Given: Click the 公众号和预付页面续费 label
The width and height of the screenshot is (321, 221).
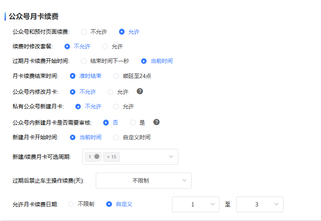Looking at the screenshot, I should 41,32.
